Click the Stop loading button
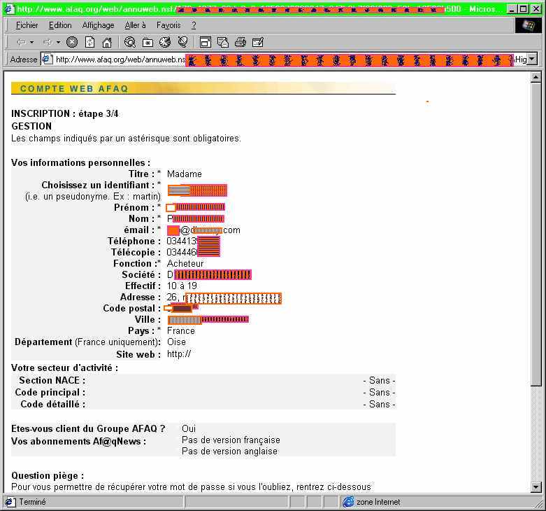 (72, 42)
